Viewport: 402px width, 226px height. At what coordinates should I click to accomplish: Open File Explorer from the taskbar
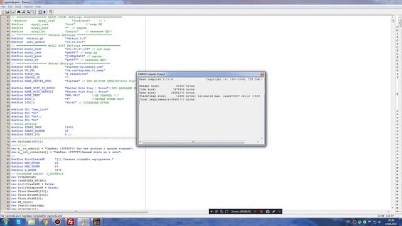click(31, 222)
